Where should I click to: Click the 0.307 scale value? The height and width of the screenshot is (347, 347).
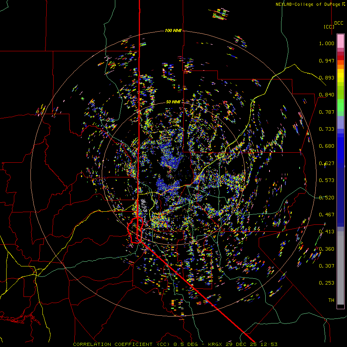(327, 266)
